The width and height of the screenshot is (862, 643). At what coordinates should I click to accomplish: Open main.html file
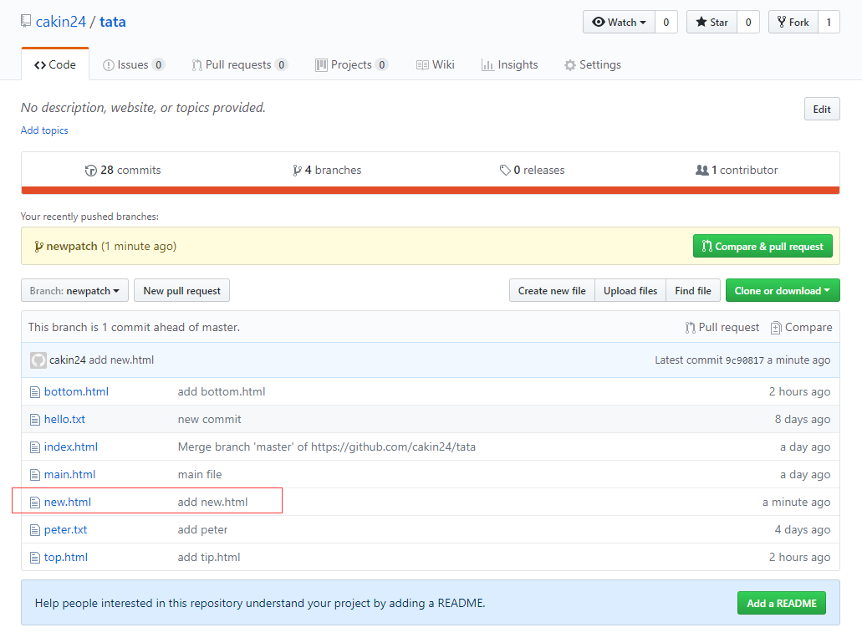coord(70,474)
